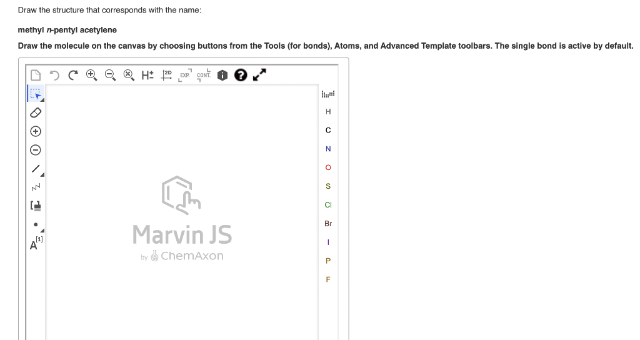Zoom out of the canvas
The height and width of the screenshot is (340, 640).
[x=110, y=75]
